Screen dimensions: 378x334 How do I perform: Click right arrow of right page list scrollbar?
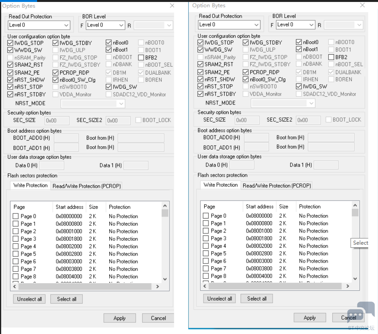pyautogui.click(x=348, y=286)
